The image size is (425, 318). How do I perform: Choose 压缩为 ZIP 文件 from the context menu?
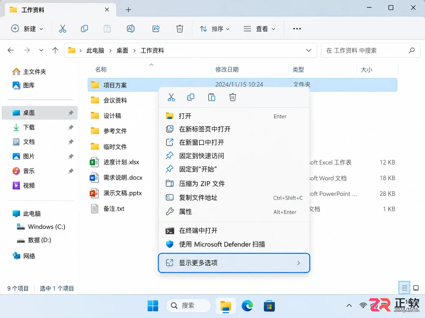(234, 184)
